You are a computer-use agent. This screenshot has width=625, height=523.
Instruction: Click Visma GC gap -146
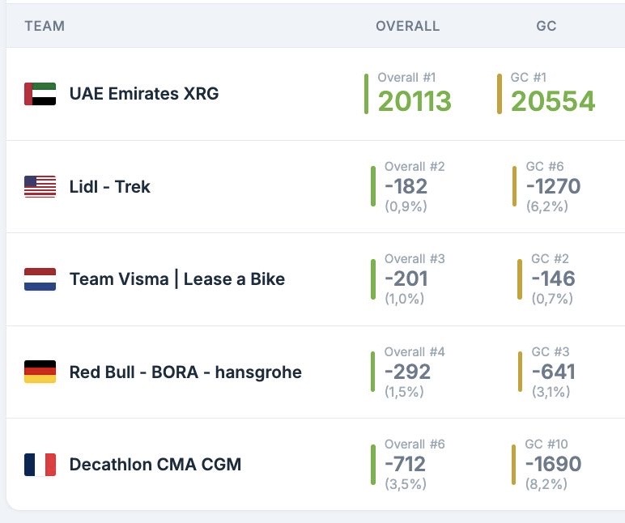tap(553, 279)
